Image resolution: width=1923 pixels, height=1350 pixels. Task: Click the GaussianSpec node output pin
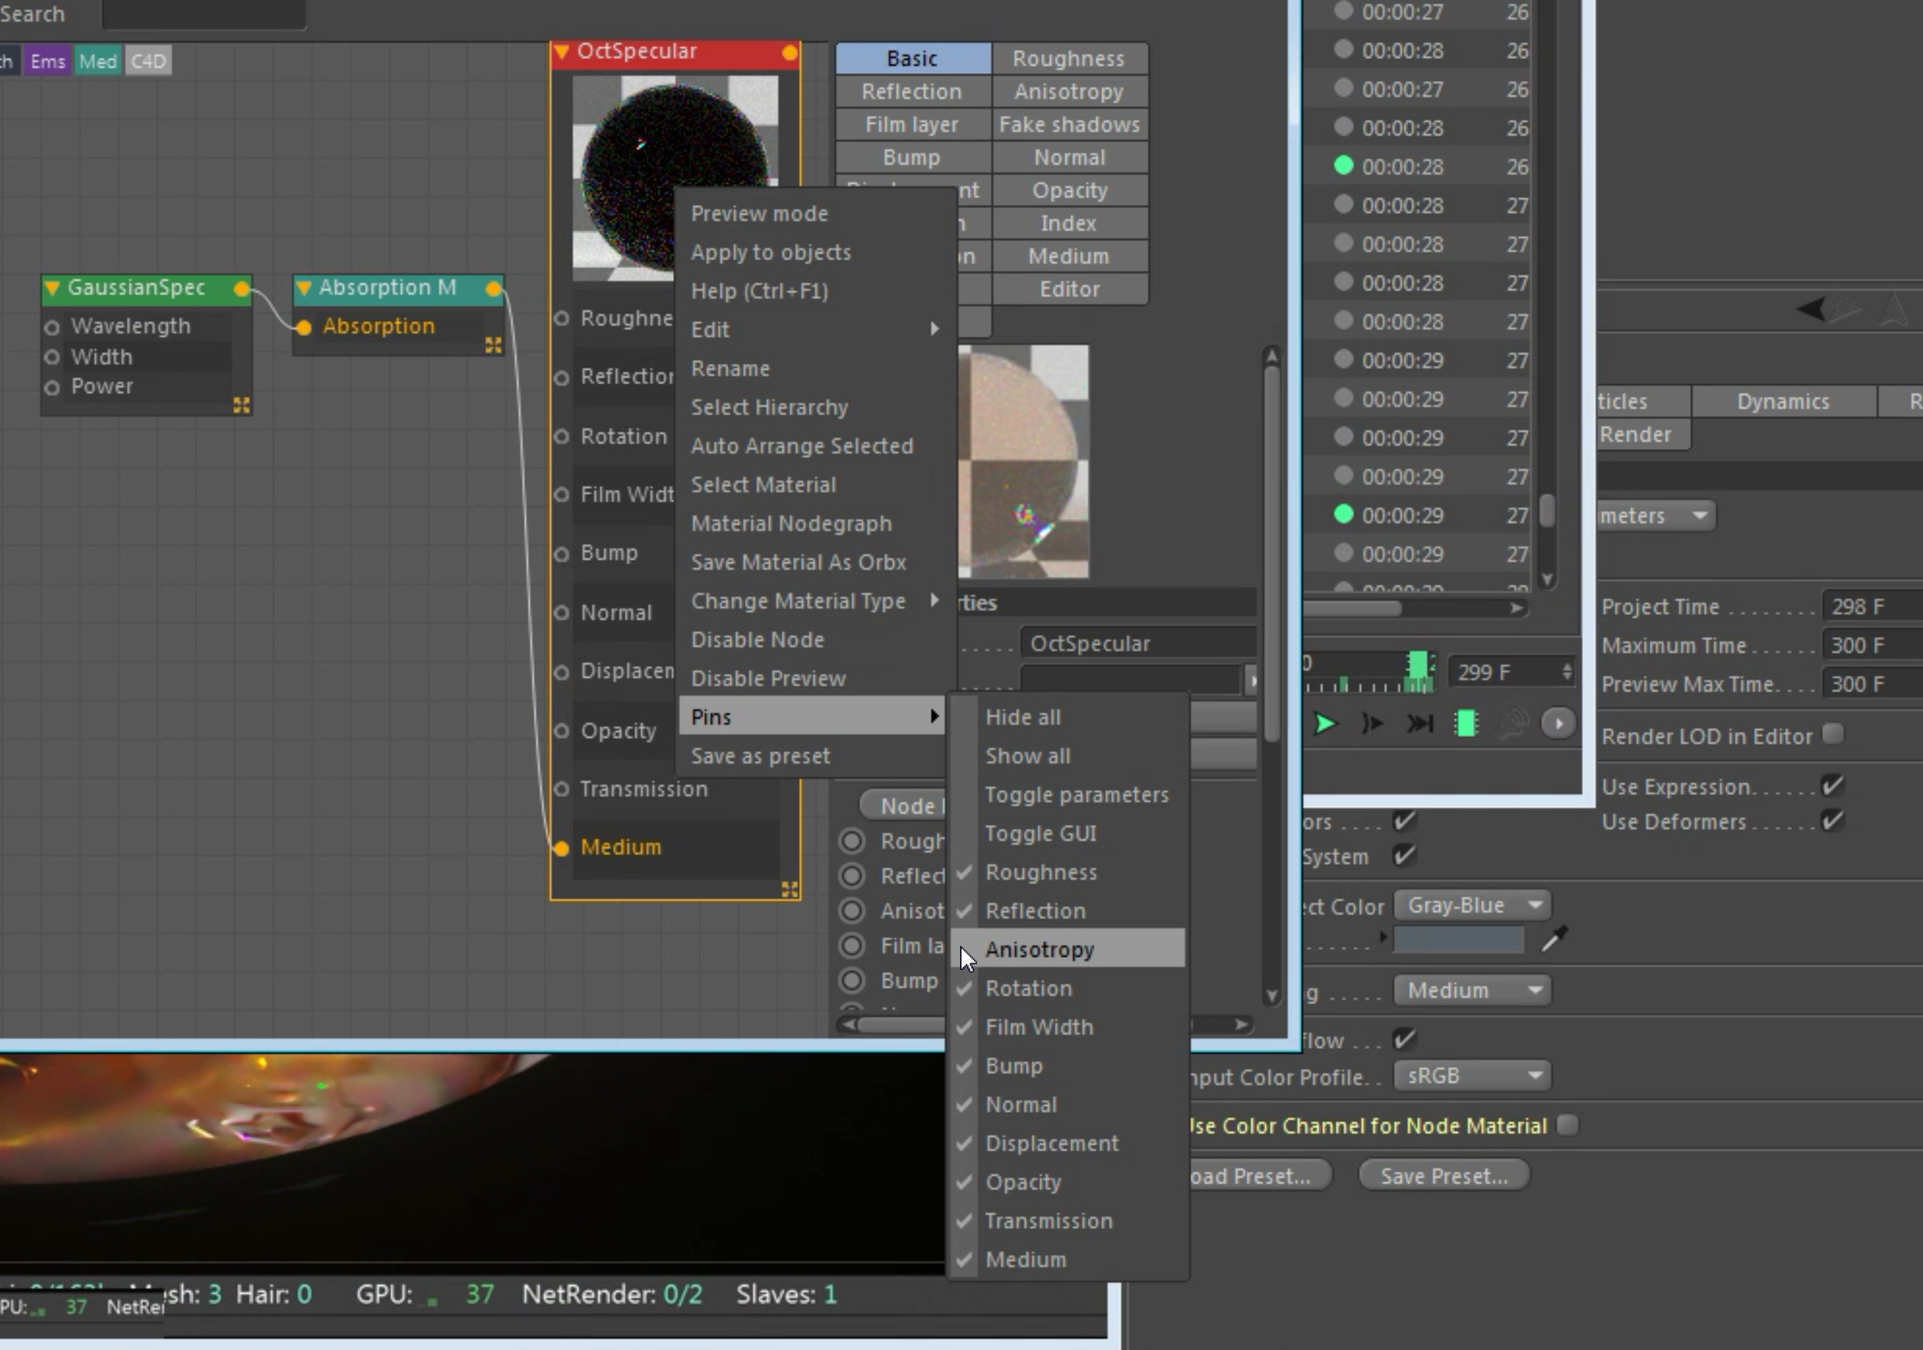click(x=241, y=289)
